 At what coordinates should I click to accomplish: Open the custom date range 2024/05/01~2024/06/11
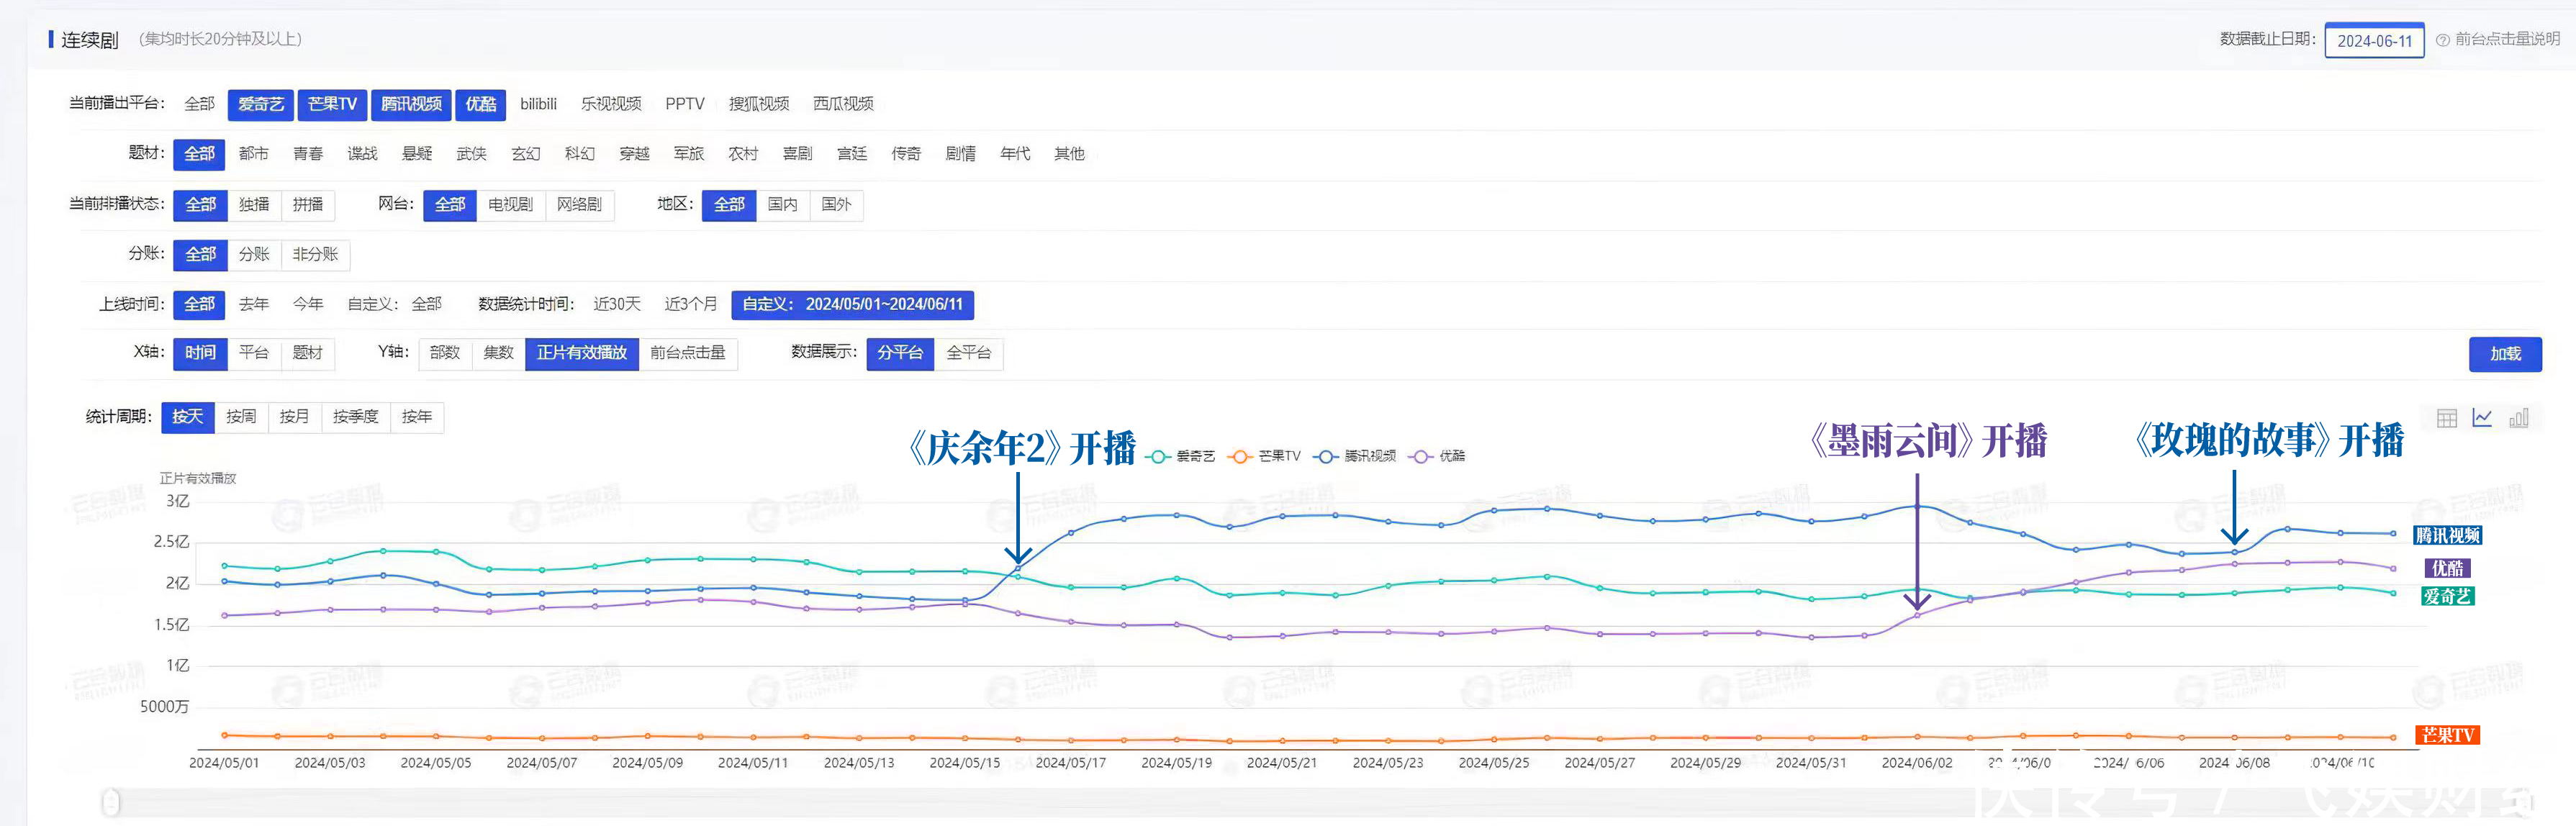tap(852, 304)
